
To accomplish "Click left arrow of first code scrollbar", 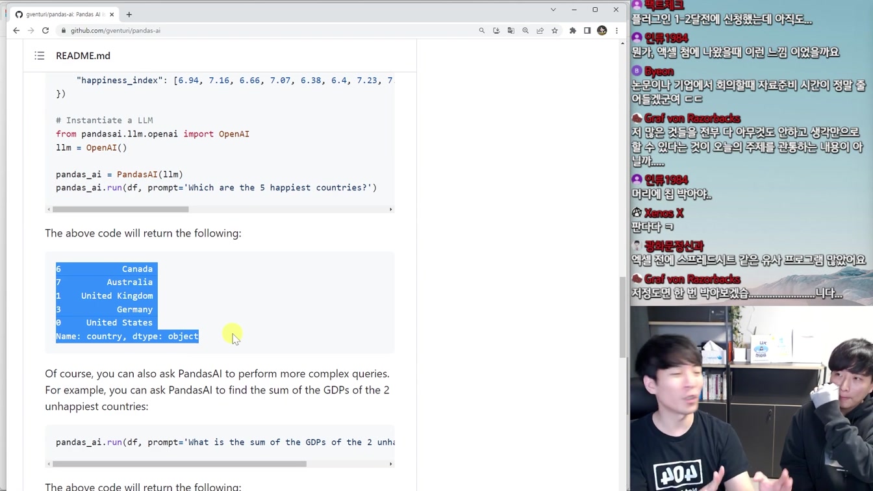I will [49, 209].
